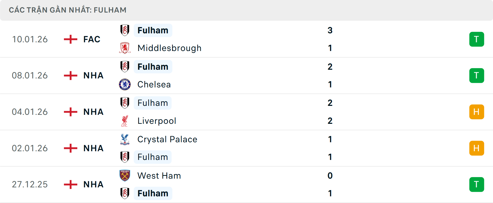Select the Middlesbrough club crest
This screenshot has width=493, height=203.
[125, 48]
